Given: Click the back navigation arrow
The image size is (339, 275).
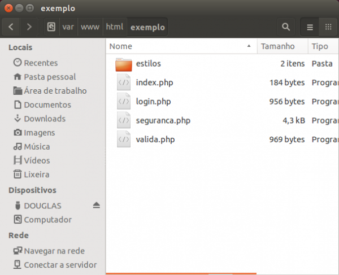Looking at the screenshot, I should click(x=11, y=27).
